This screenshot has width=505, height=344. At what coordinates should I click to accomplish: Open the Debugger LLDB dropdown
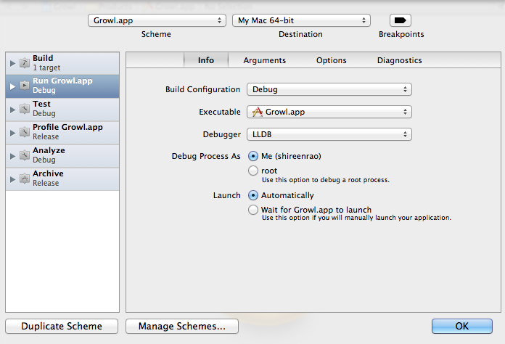click(x=329, y=134)
